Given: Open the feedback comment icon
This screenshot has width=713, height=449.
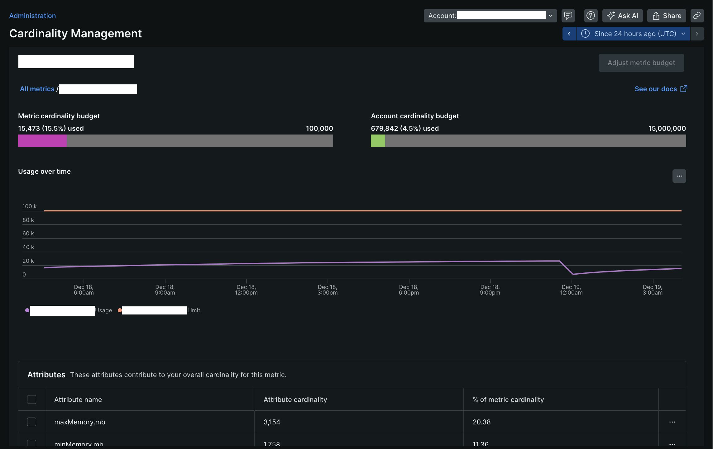Looking at the screenshot, I should [x=568, y=16].
